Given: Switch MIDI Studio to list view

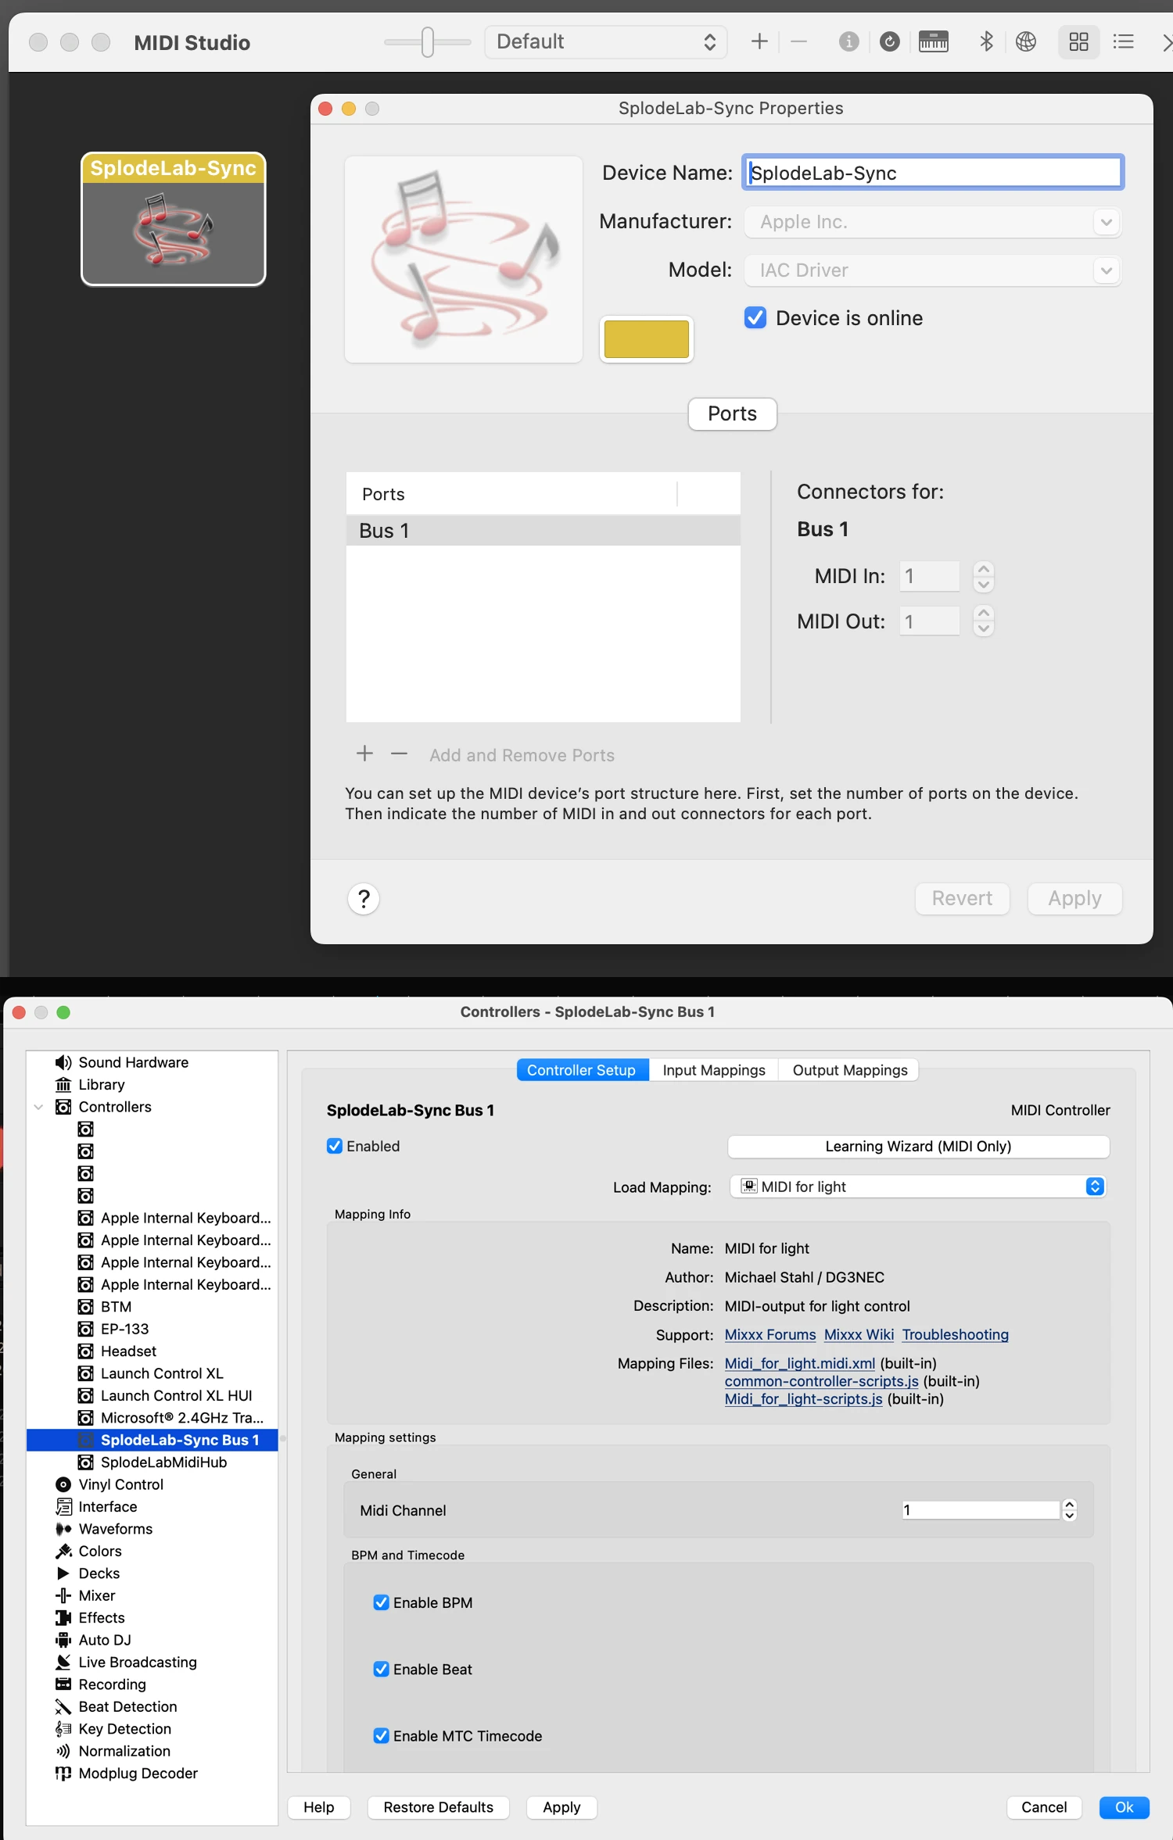Looking at the screenshot, I should (1124, 41).
